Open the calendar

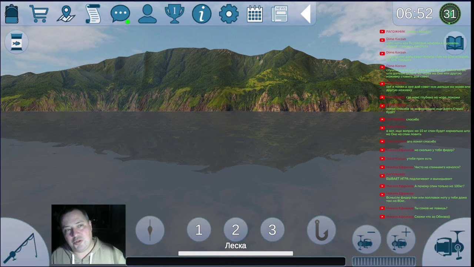coord(255,14)
